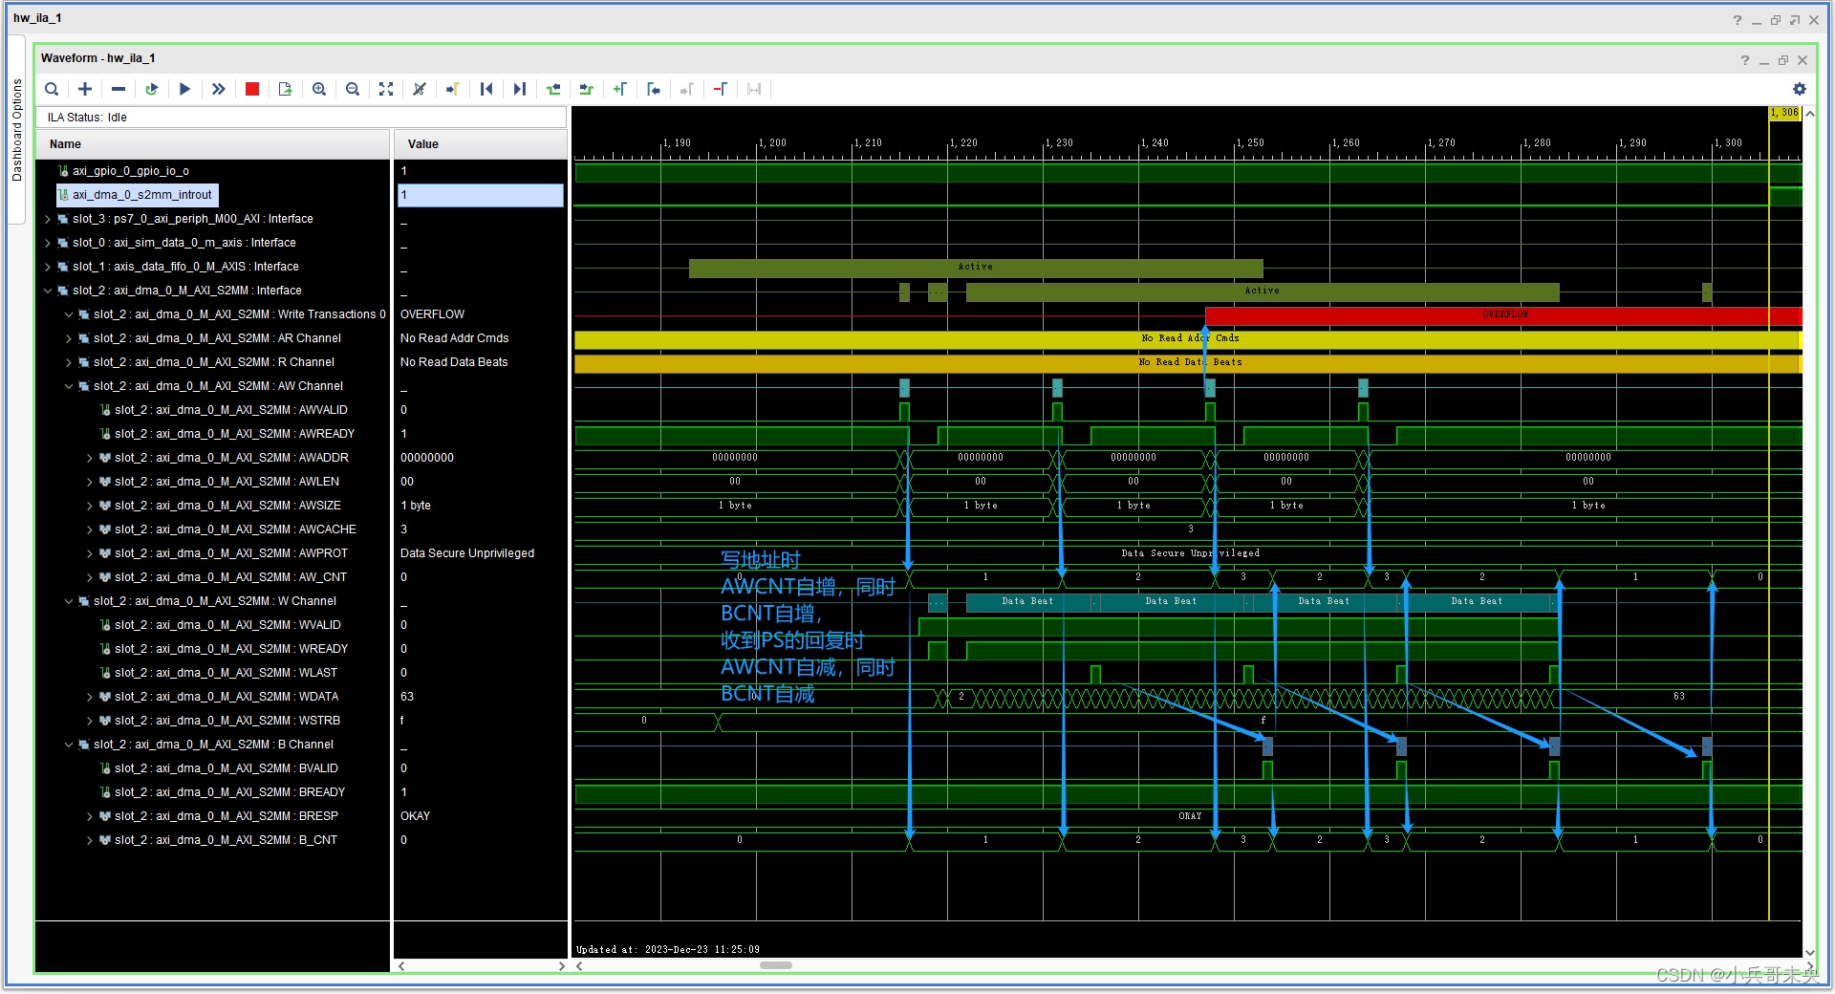The height and width of the screenshot is (994, 1835).
Task: Select the highlighted axi_dma_0_s2mm_introut signal
Action: click(138, 194)
